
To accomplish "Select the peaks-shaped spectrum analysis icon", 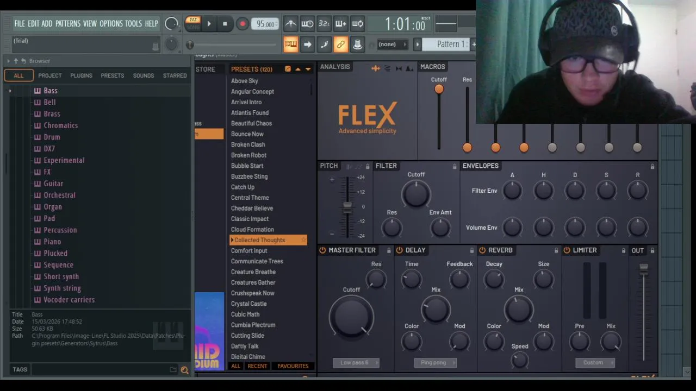I will click(x=409, y=68).
